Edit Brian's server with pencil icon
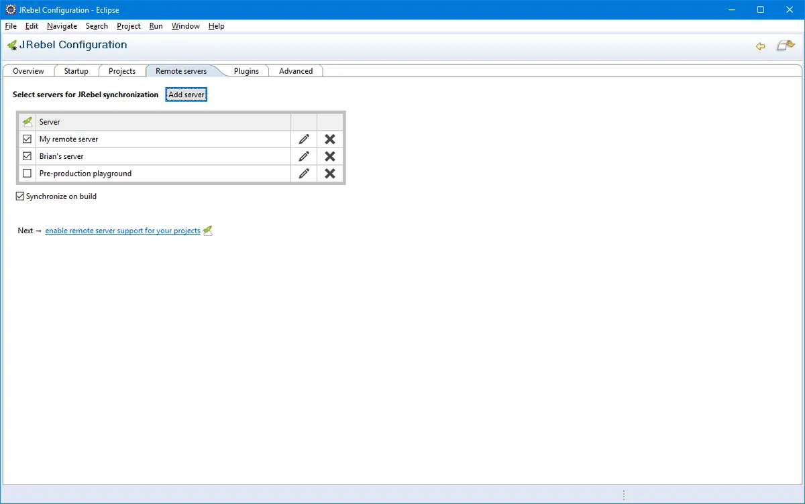Screen dimensions: 805x504 pyautogui.click(x=304, y=156)
